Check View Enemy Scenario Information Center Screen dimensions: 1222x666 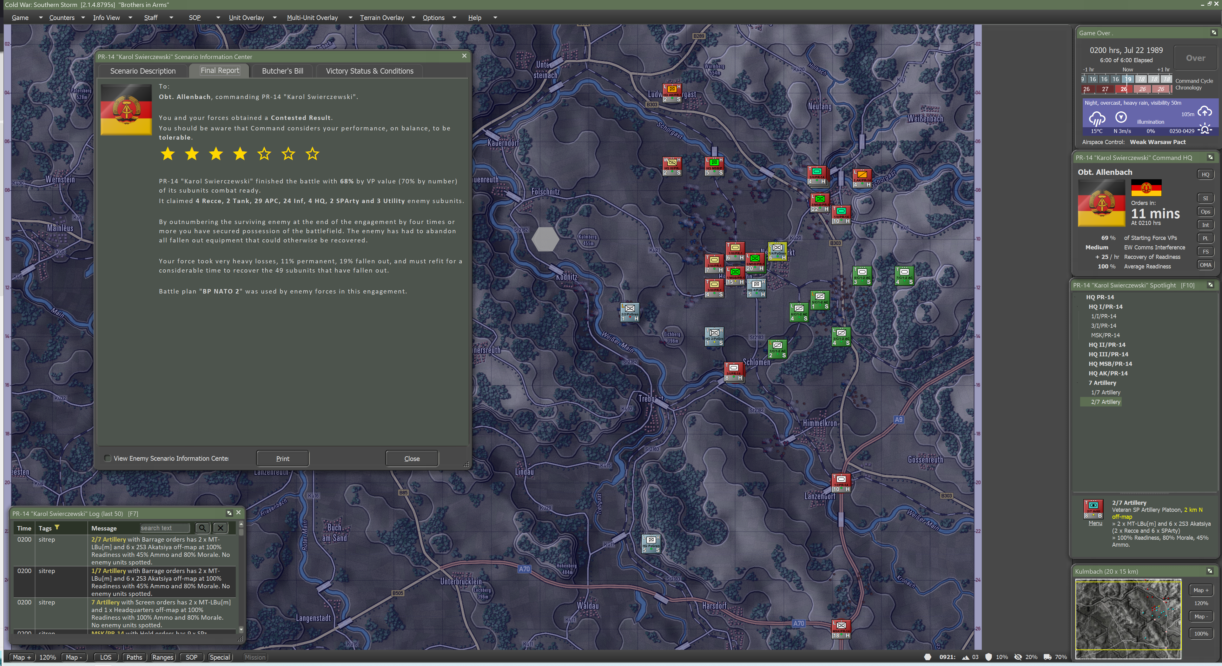108,458
